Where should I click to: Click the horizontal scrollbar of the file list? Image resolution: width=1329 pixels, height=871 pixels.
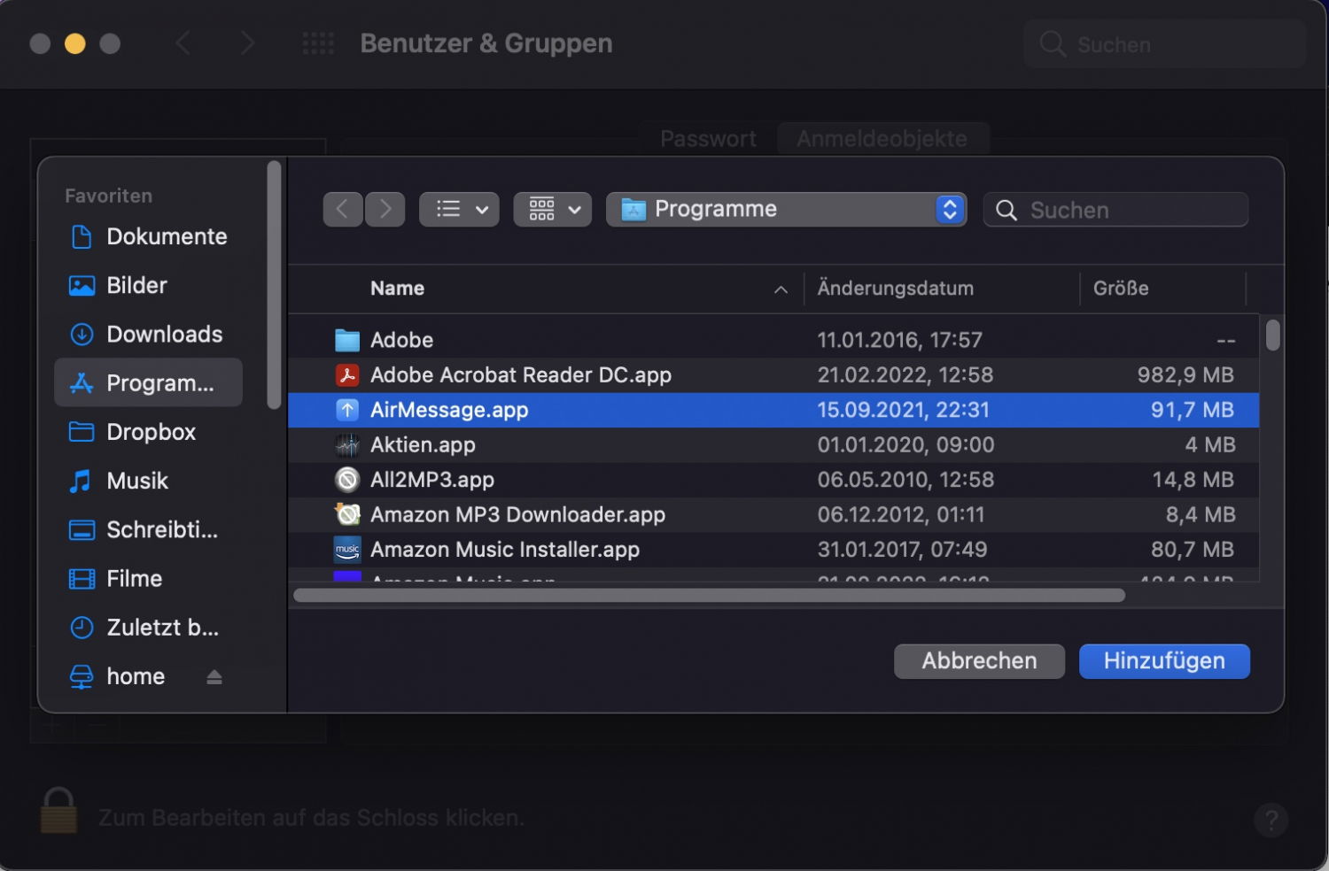pos(709,595)
